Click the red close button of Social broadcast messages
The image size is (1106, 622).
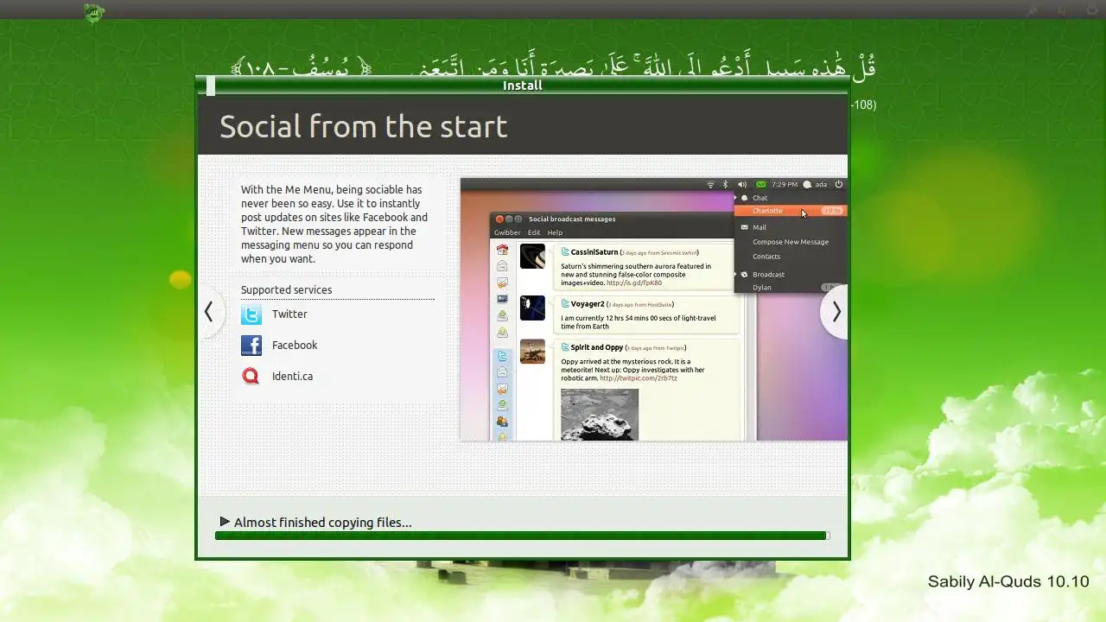(499, 219)
